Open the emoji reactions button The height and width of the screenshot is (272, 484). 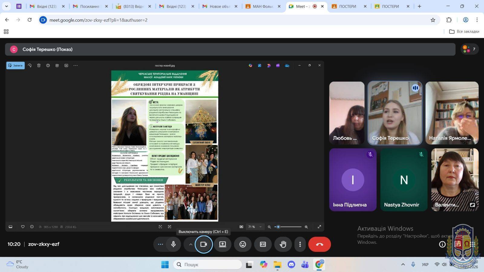click(x=243, y=244)
